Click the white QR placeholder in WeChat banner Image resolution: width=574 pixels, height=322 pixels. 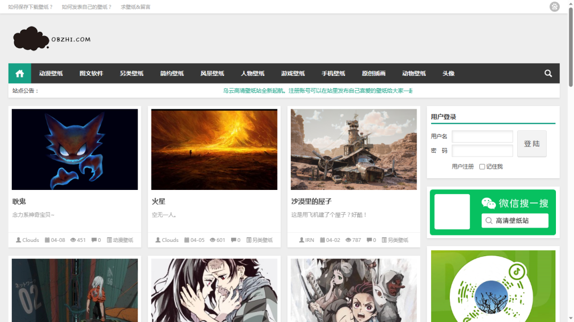(452, 212)
